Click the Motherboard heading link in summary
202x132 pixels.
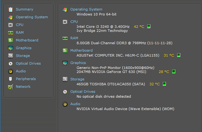click(82, 50)
